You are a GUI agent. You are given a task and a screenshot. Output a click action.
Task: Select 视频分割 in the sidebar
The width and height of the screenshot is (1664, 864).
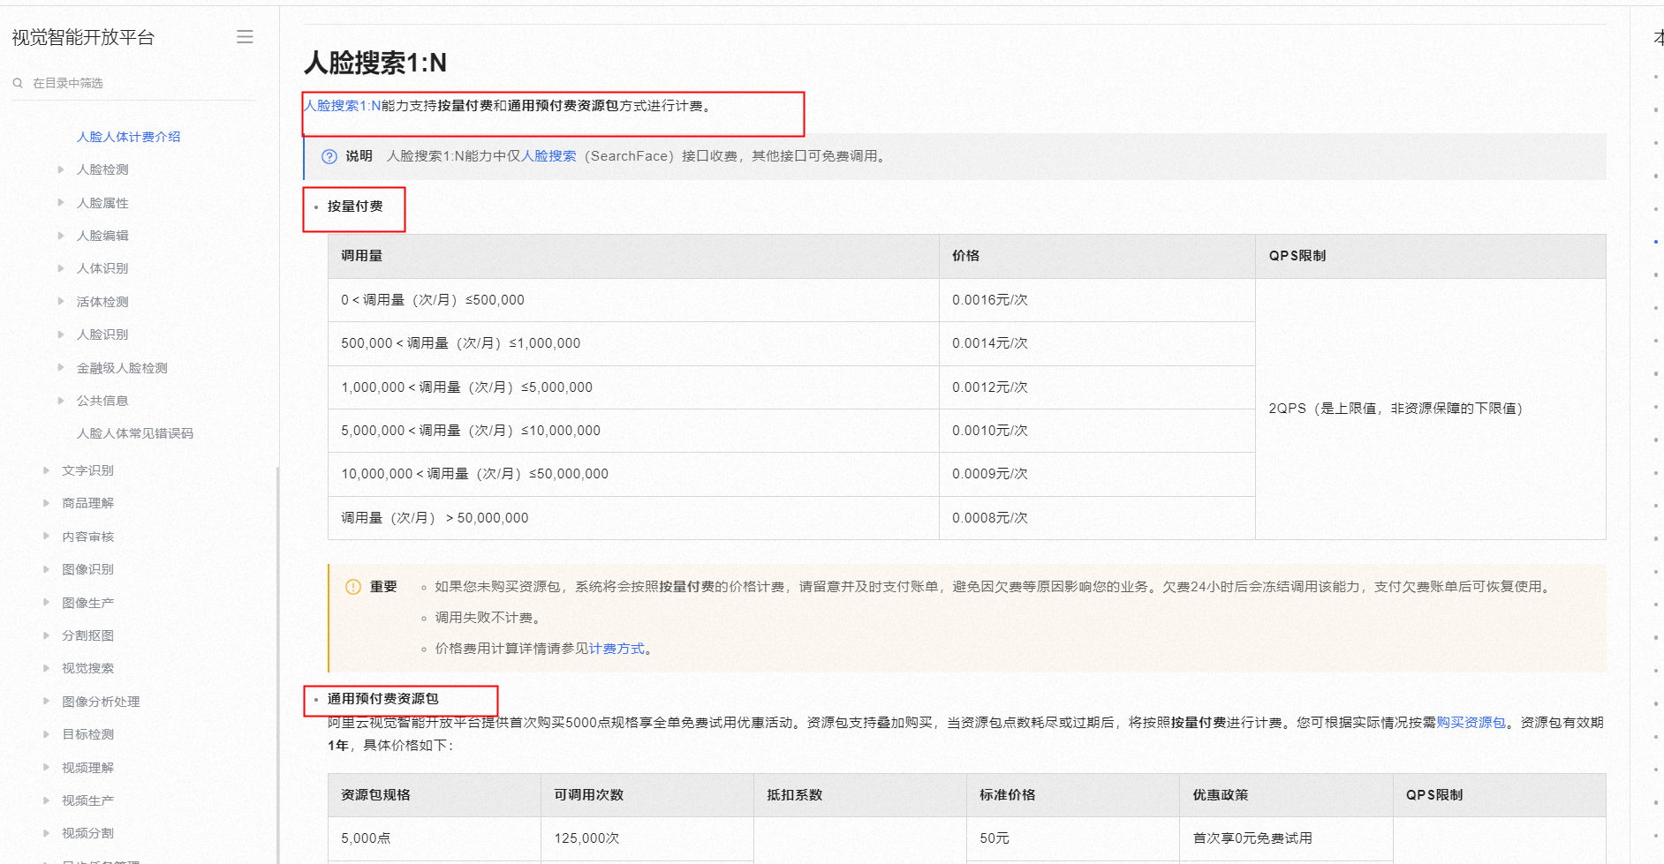(87, 833)
